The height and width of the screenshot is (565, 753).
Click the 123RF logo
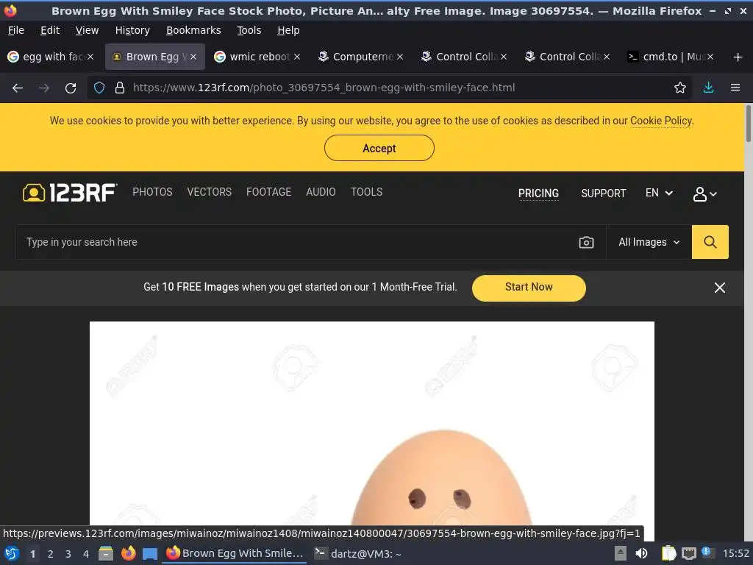tap(70, 193)
